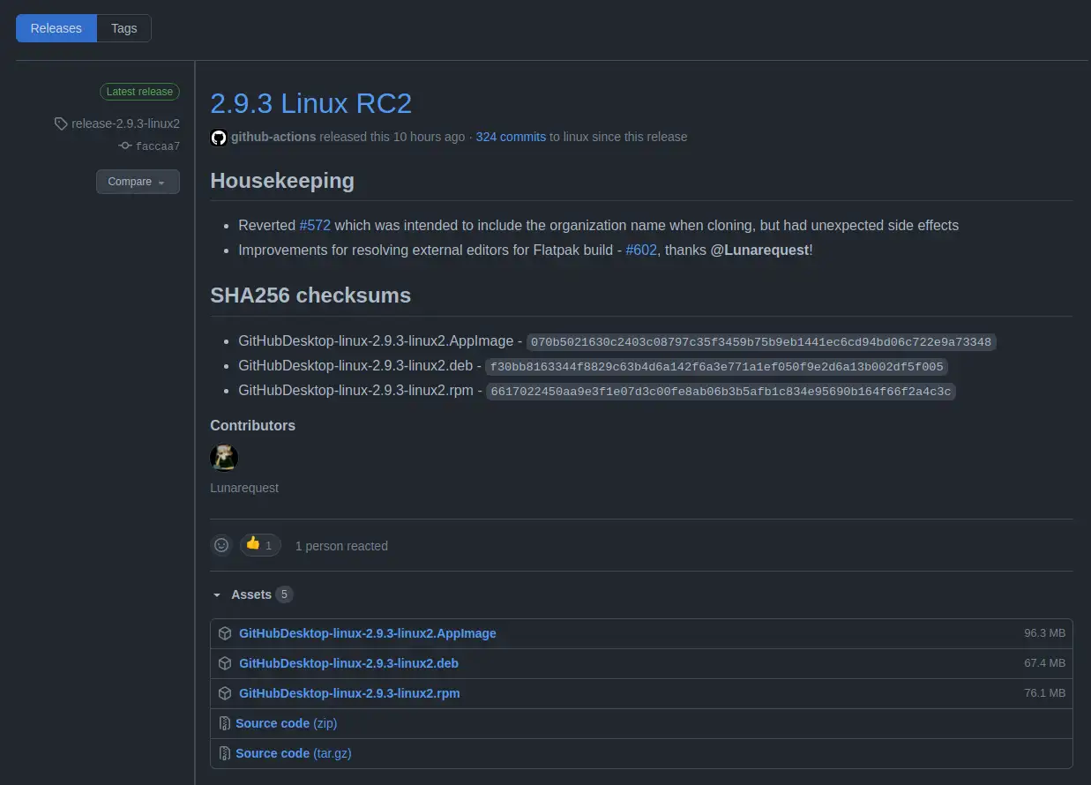Screen dimensions: 1091x785
Task: Open commit faccaa7
Action: tap(158, 146)
